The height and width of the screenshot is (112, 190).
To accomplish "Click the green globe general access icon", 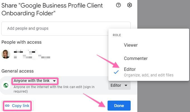I will point(6,85).
